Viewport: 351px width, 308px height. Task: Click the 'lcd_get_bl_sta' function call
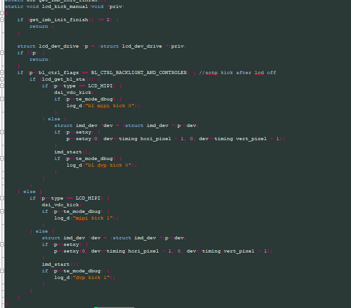(63, 79)
